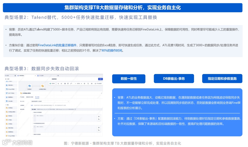This screenshot has height=147, width=248.
Task: Click the blue save button
Action: pyautogui.click(x=100, y=79)
